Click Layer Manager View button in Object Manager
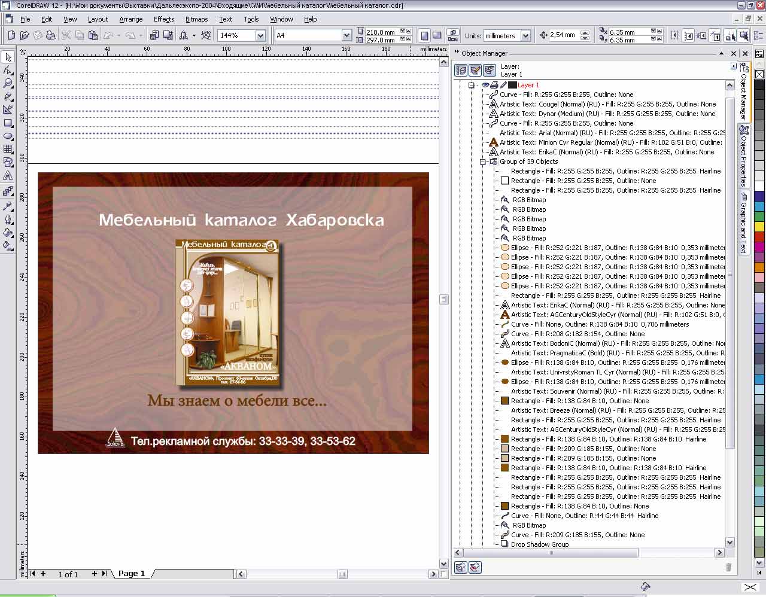Image resolution: width=766 pixels, height=597 pixels. tap(490, 70)
